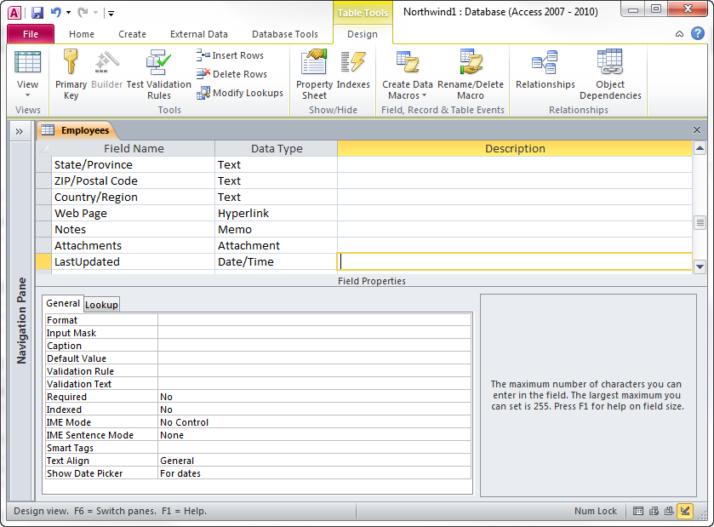Open the Database Tools tab
Viewport: 714px width, 527px height.
(x=284, y=34)
